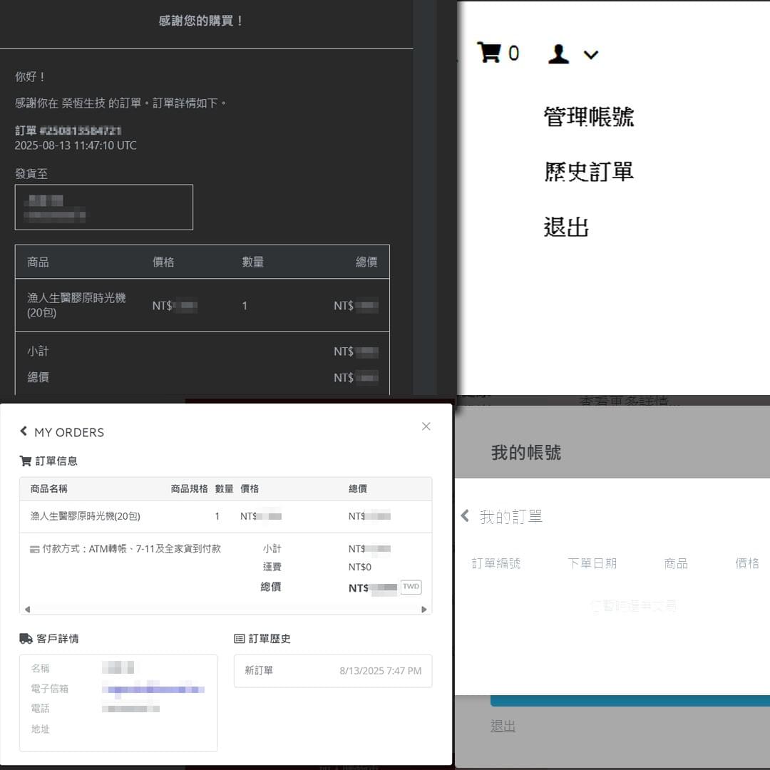Click the TWD currency badge
Screen dimensions: 770x770
(x=411, y=587)
